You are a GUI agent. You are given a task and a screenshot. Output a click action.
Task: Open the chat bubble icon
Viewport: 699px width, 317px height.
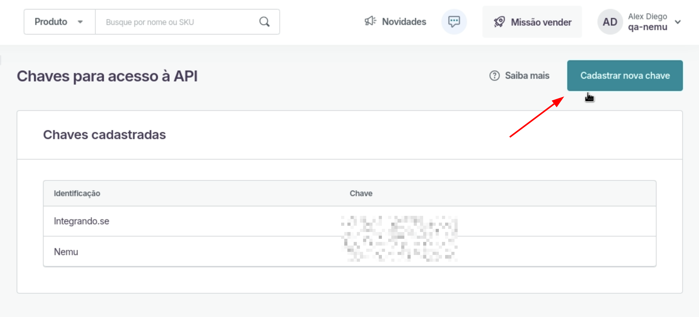point(454,22)
